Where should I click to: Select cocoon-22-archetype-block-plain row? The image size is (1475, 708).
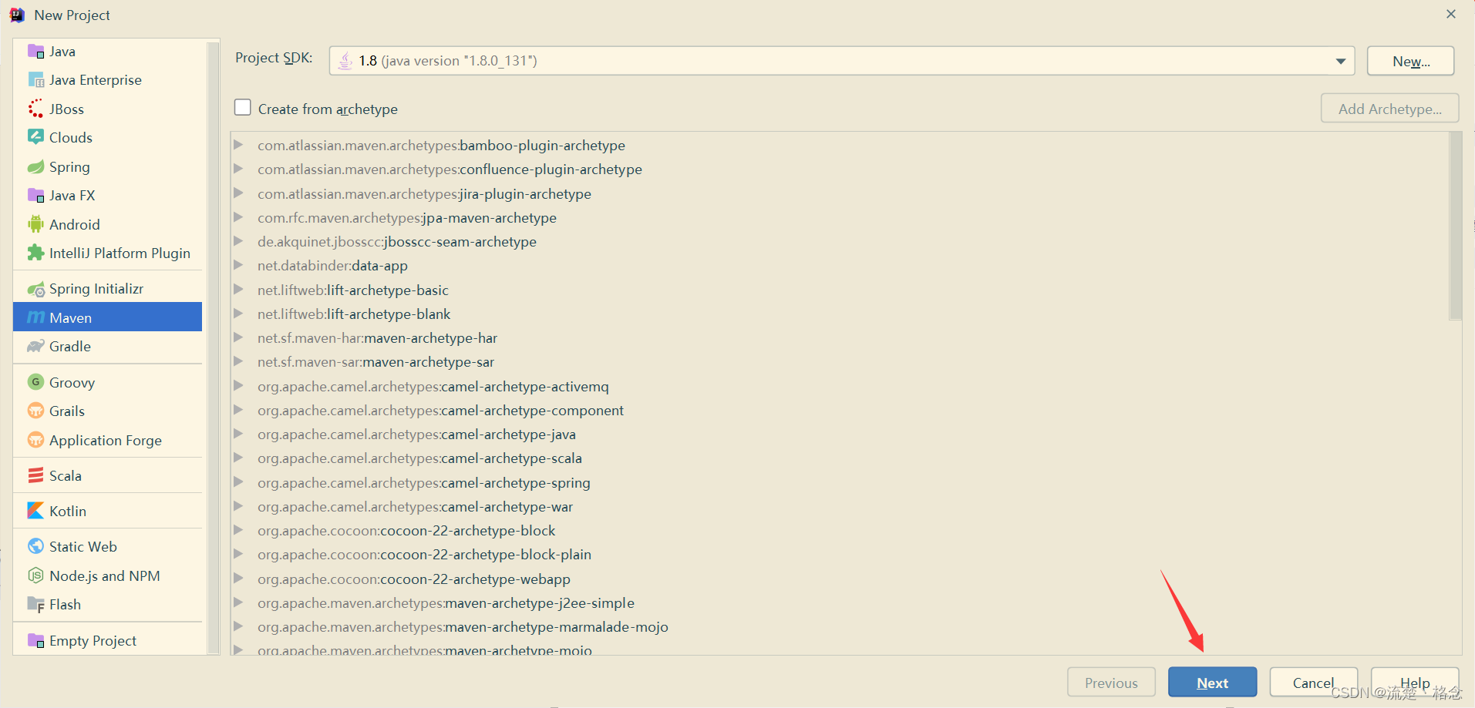point(840,554)
